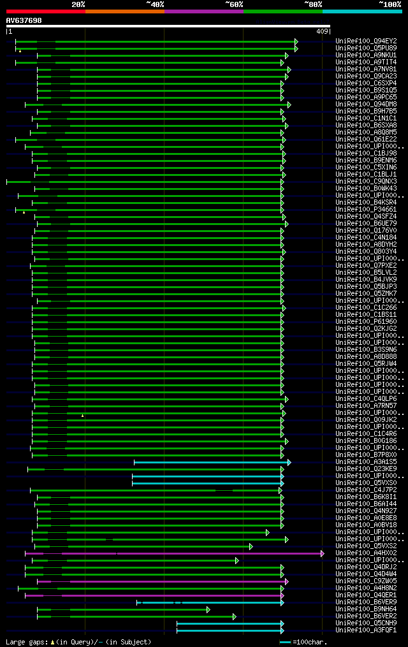
Task: Open the UniRef100_Q5PU89 hit label
Action: click(366, 48)
